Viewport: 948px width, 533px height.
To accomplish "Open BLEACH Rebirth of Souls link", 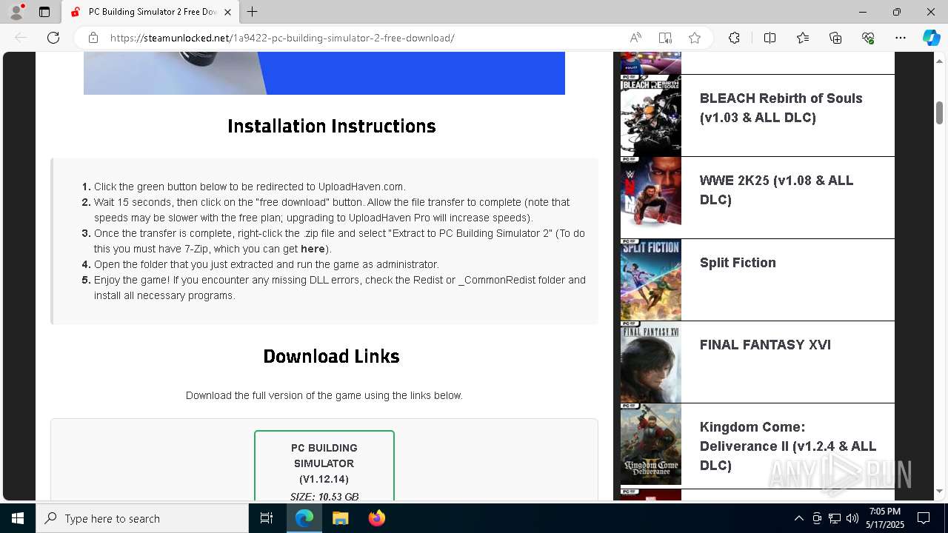I will pos(781,108).
